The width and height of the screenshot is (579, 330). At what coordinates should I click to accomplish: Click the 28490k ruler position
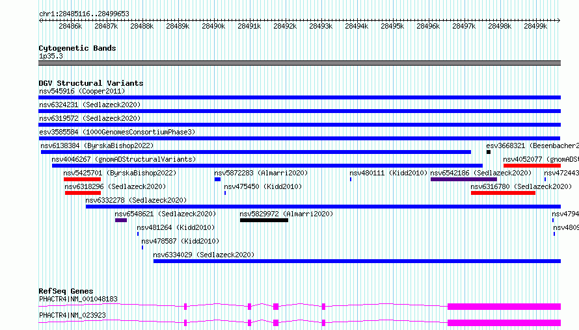[x=213, y=26]
